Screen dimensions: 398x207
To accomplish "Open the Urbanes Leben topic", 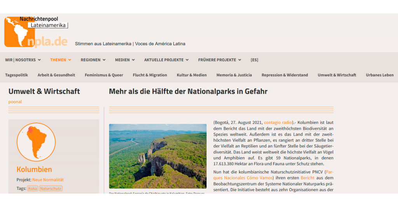I will [379, 75].
